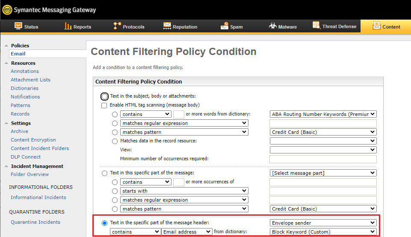Open the Dictionaries link in sidebar
The width and height of the screenshot is (411, 237).
click(24, 88)
